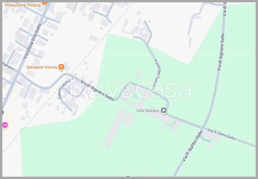Select the Villa Ravano text label
This screenshot has width=258, height=179.
point(148,111)
